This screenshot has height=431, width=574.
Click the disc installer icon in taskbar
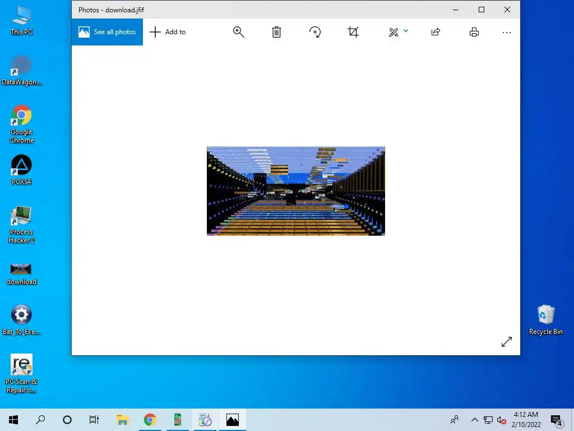pyautogui.click(x=205, y=420)
